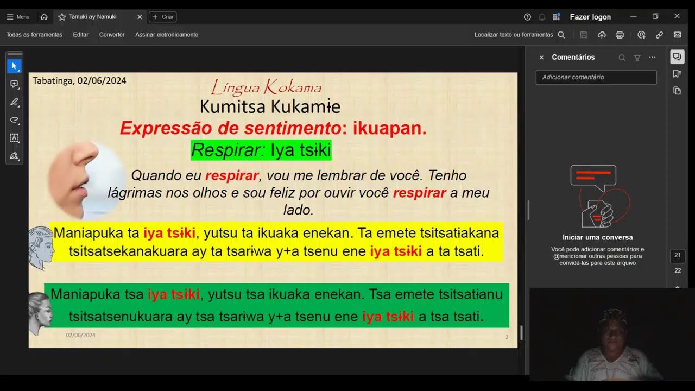Click the comments panel splitter handle

pos(528,210)
